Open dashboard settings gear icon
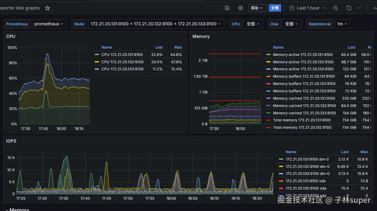The image size is (377, 211). point(241,8)
